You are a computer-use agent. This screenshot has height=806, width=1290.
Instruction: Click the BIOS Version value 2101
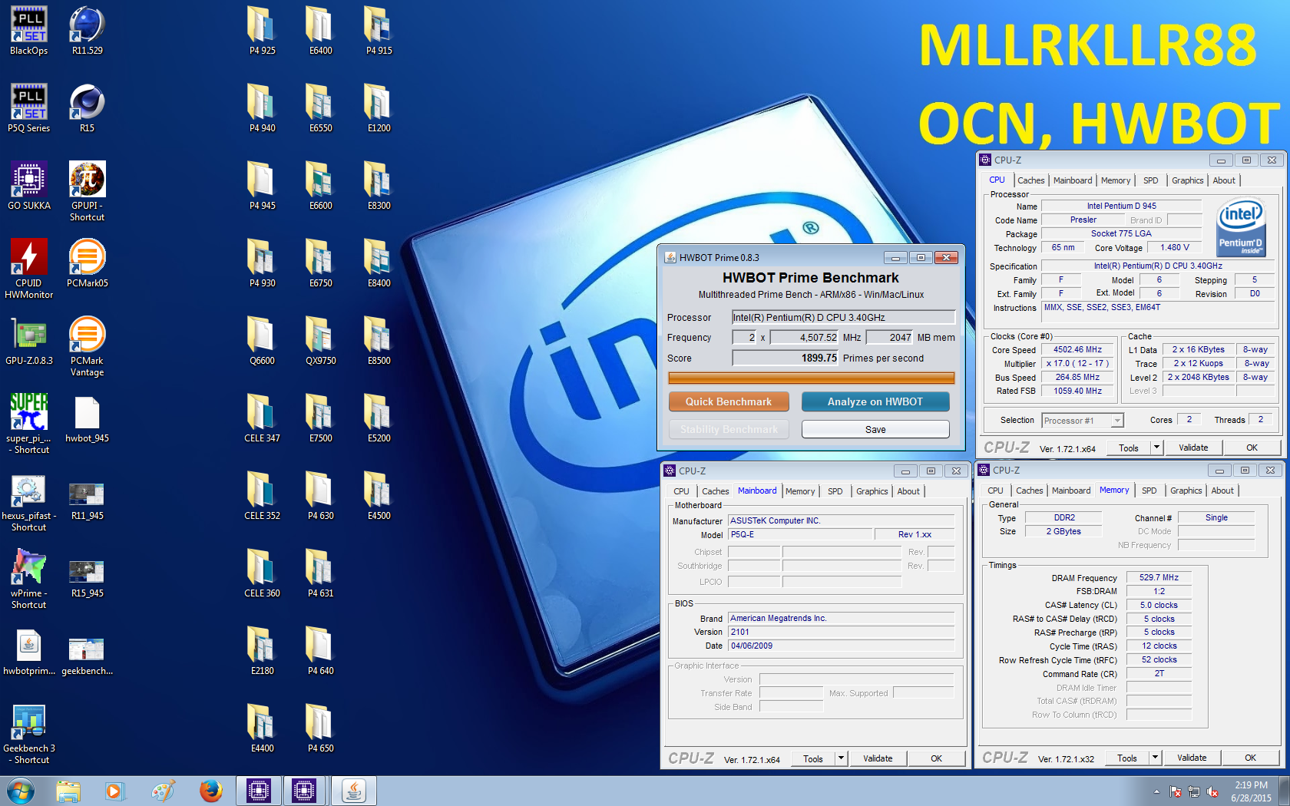click(841, 632)
